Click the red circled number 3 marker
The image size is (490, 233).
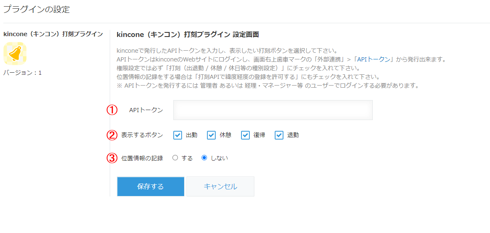pyautogui.click(x=112, y=158)
